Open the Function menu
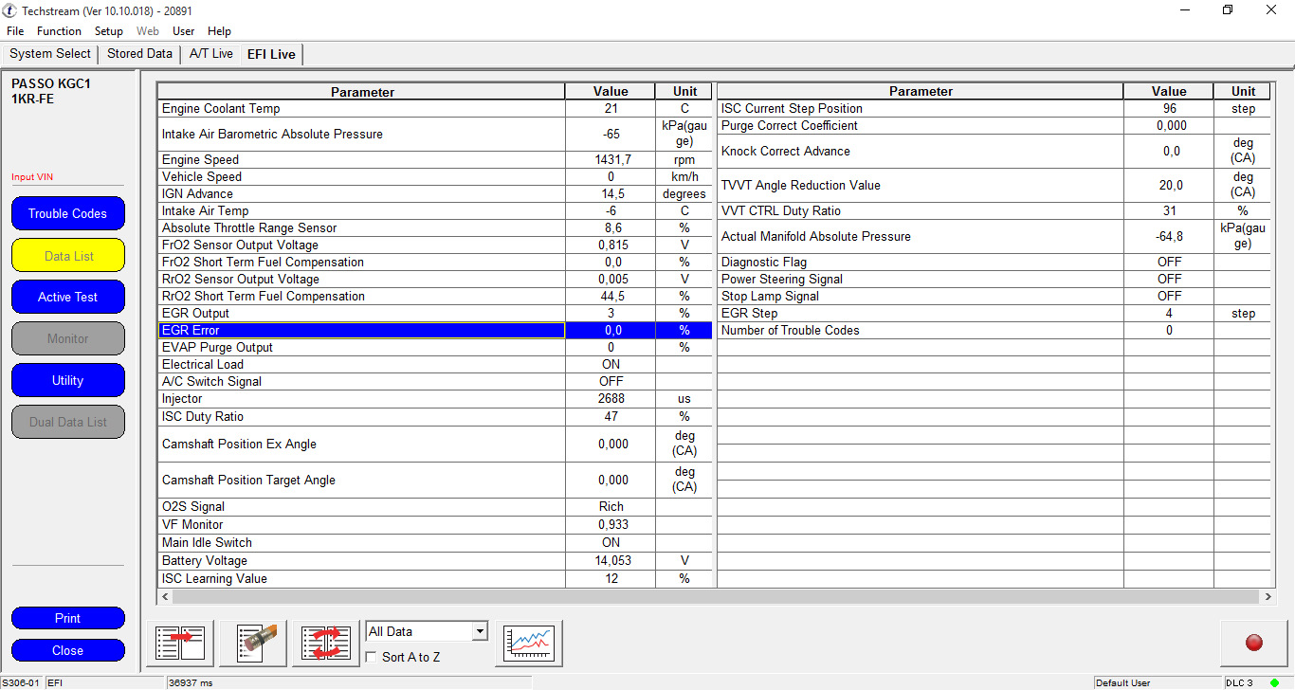The image size is (1295, 690). click(59, 31)
